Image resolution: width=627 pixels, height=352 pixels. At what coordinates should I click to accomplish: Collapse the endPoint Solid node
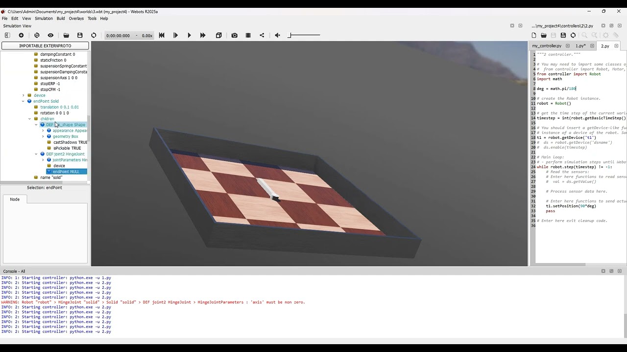click(23, 101)
